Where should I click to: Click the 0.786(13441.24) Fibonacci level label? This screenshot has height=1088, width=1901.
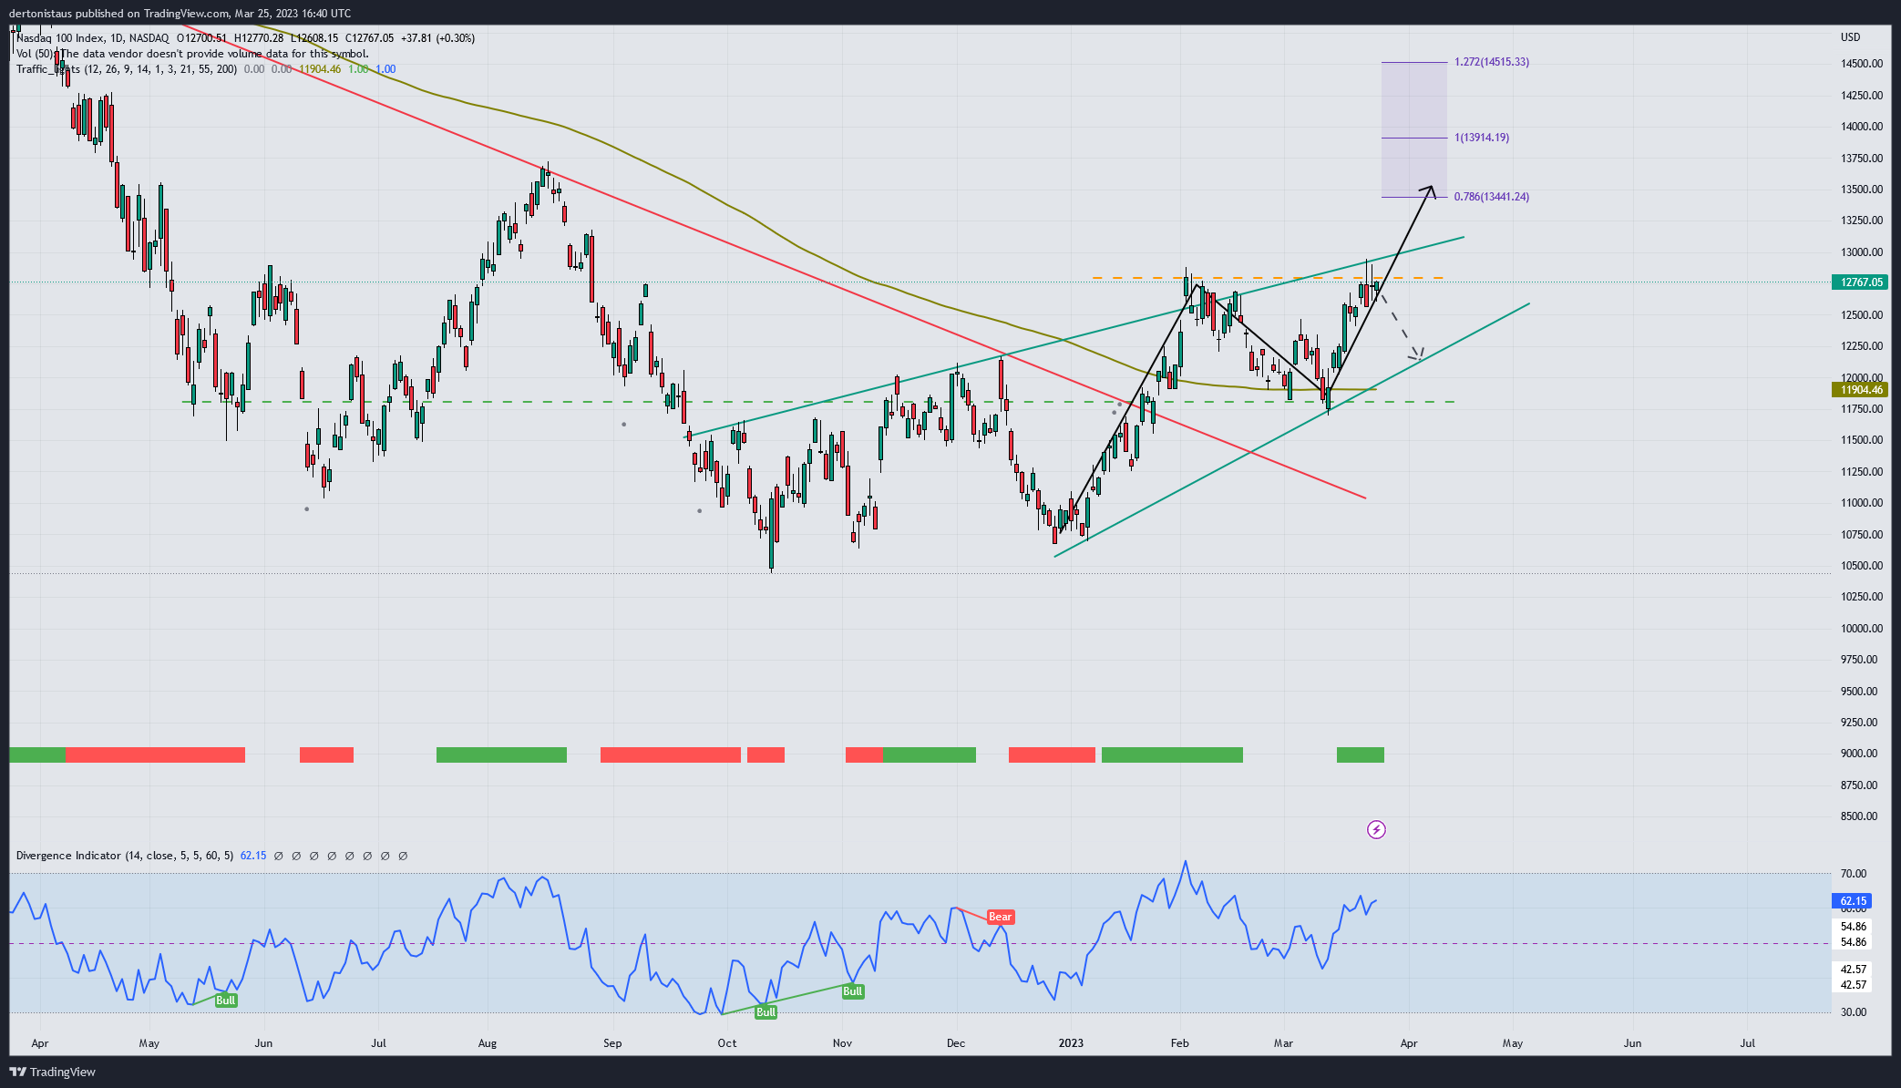1491,197
